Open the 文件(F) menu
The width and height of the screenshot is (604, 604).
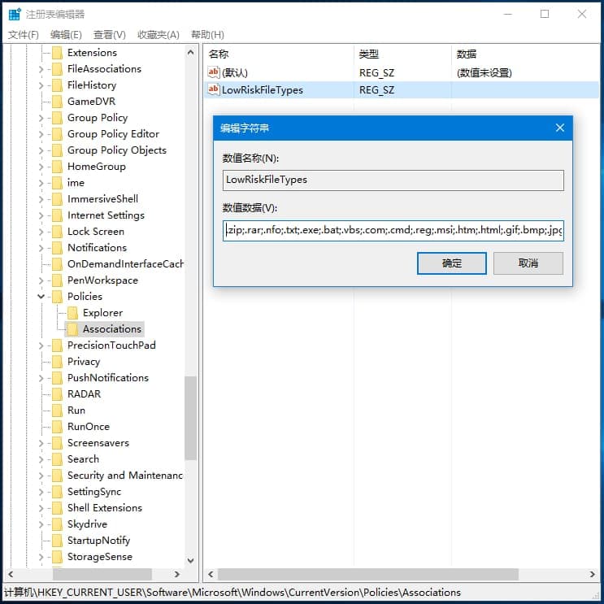(x=23, y=35)
